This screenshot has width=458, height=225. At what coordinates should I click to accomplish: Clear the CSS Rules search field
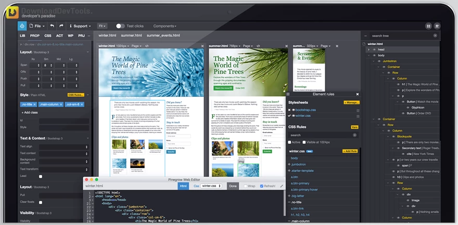tap(354, 135)
